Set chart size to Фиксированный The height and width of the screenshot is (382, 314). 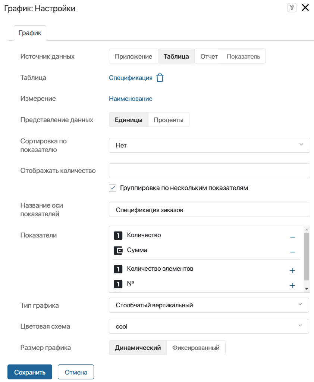[196, 348]
